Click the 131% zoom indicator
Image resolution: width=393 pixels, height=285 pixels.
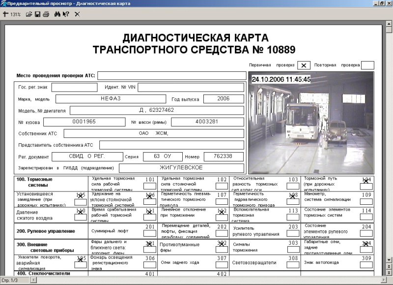pos(15,15)
